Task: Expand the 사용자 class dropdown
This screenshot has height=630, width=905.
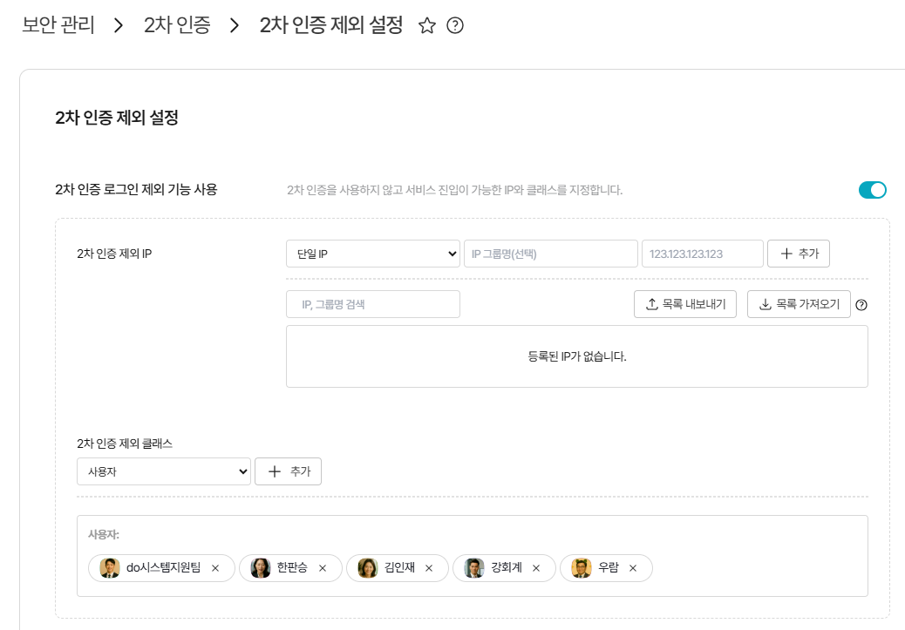Action: point(163,471)
